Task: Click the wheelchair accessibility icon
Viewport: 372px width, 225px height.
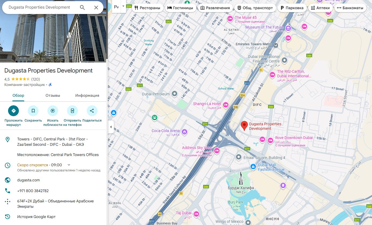Action: coord(50,85)
